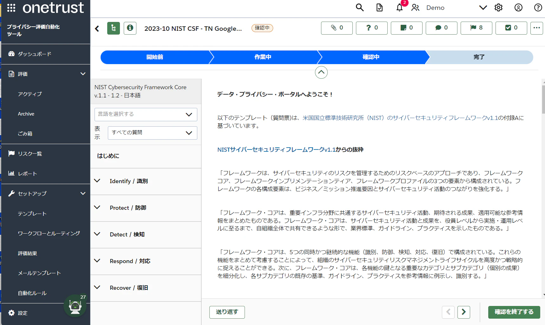Click the onetrust logo
The image size is (545, 325).
(x=53, y=8)
